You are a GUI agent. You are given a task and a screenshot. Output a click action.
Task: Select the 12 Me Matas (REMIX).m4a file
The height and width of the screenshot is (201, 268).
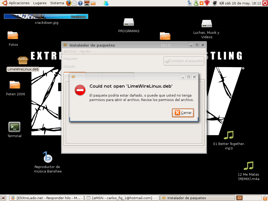click(x=248, y=165)
